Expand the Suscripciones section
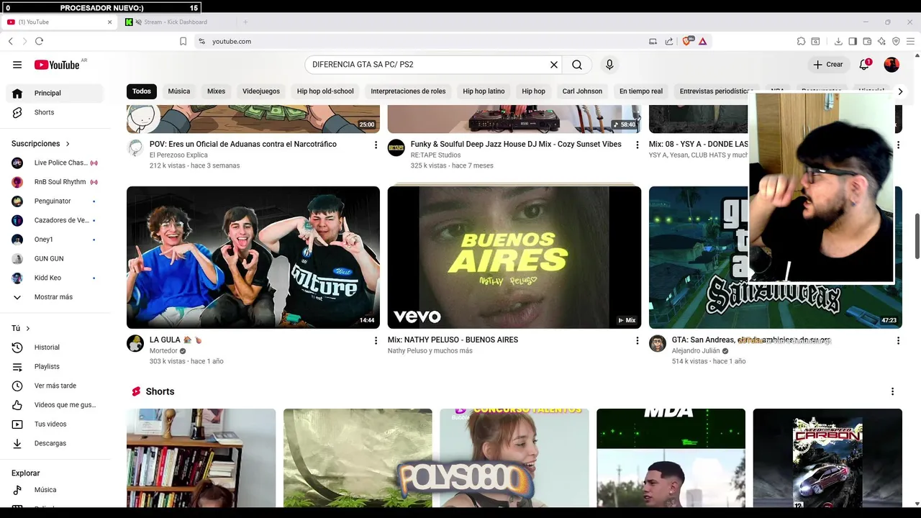This screenshot has height=518, width=921. (x=41, y=144)
